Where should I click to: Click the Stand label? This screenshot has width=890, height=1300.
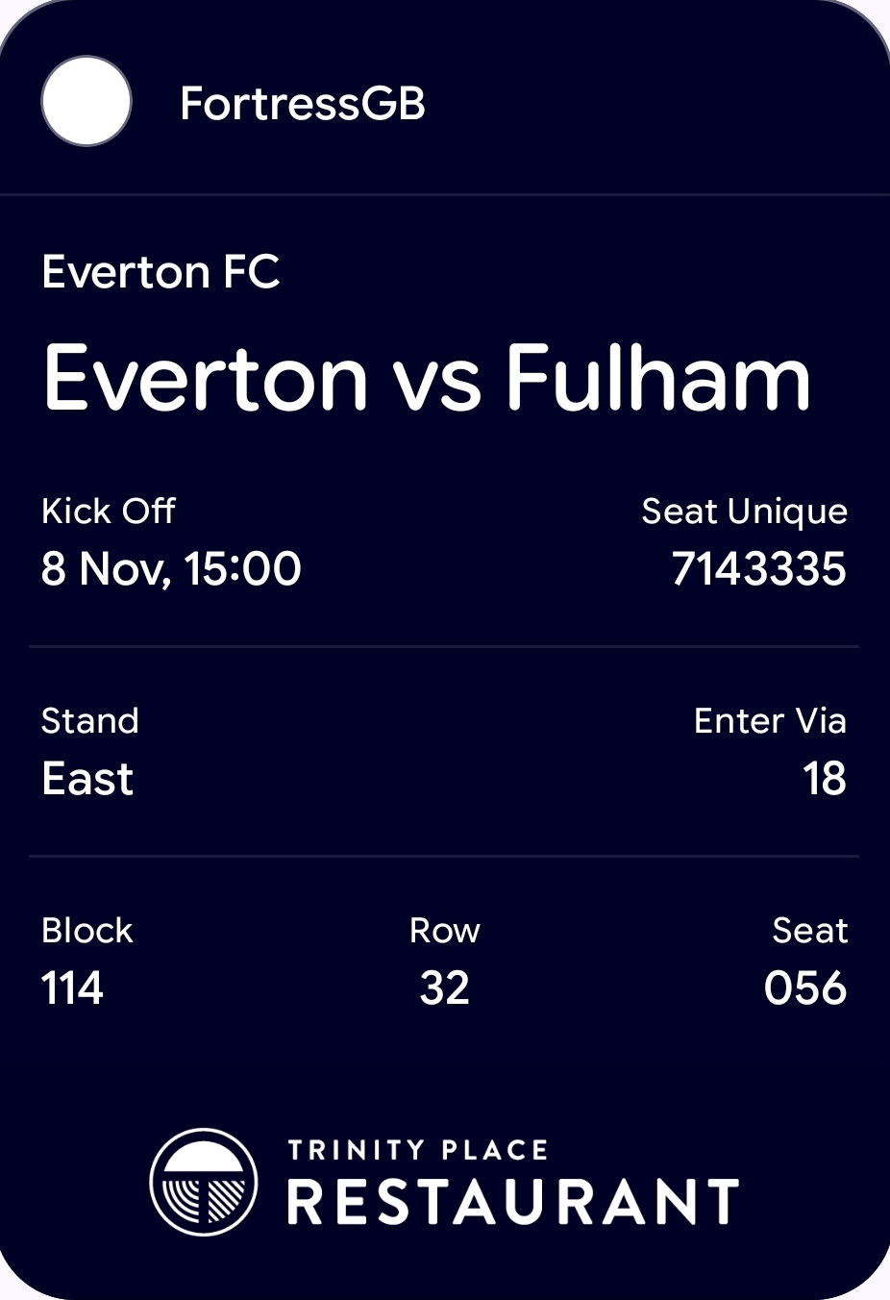click(90, 721)
